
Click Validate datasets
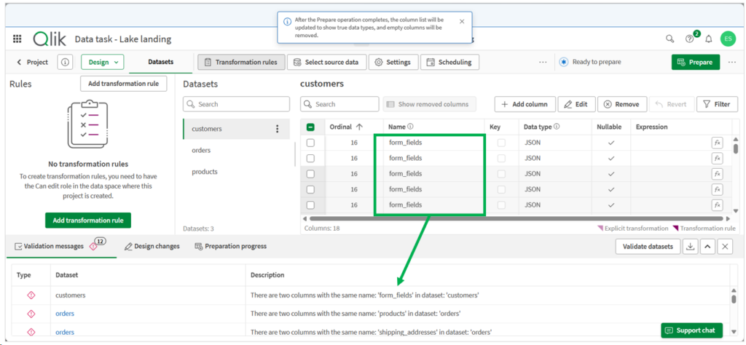tap(648, 246)
